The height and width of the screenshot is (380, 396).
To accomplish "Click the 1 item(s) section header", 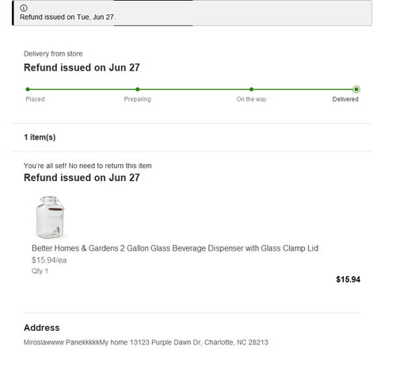I will (x=40, y=137).
